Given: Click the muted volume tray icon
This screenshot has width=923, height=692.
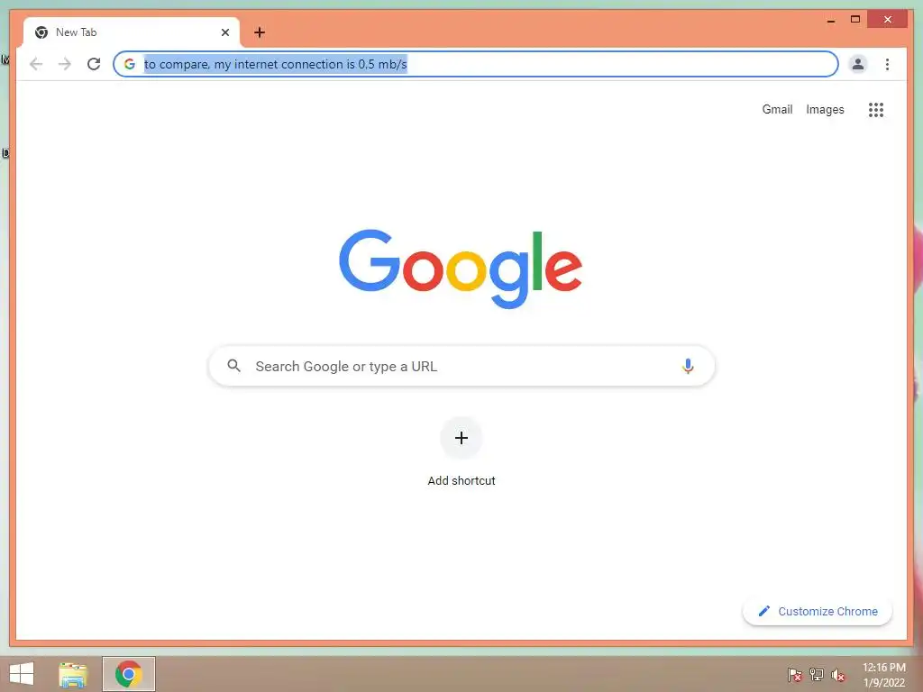Looking at the screenshot, I should coord(838,675).
